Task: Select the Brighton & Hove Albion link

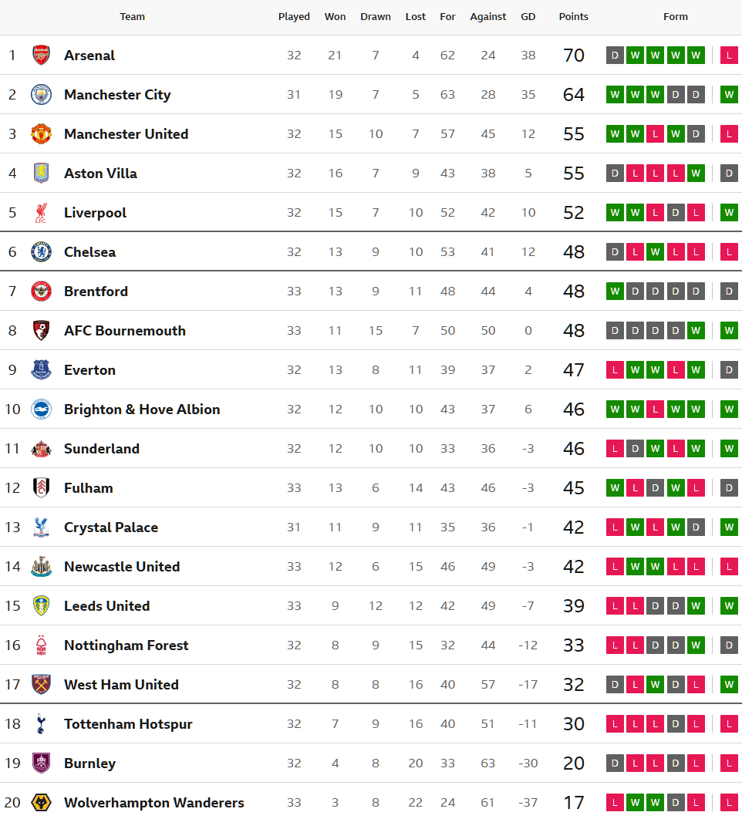Action: [x=142, y=409]
